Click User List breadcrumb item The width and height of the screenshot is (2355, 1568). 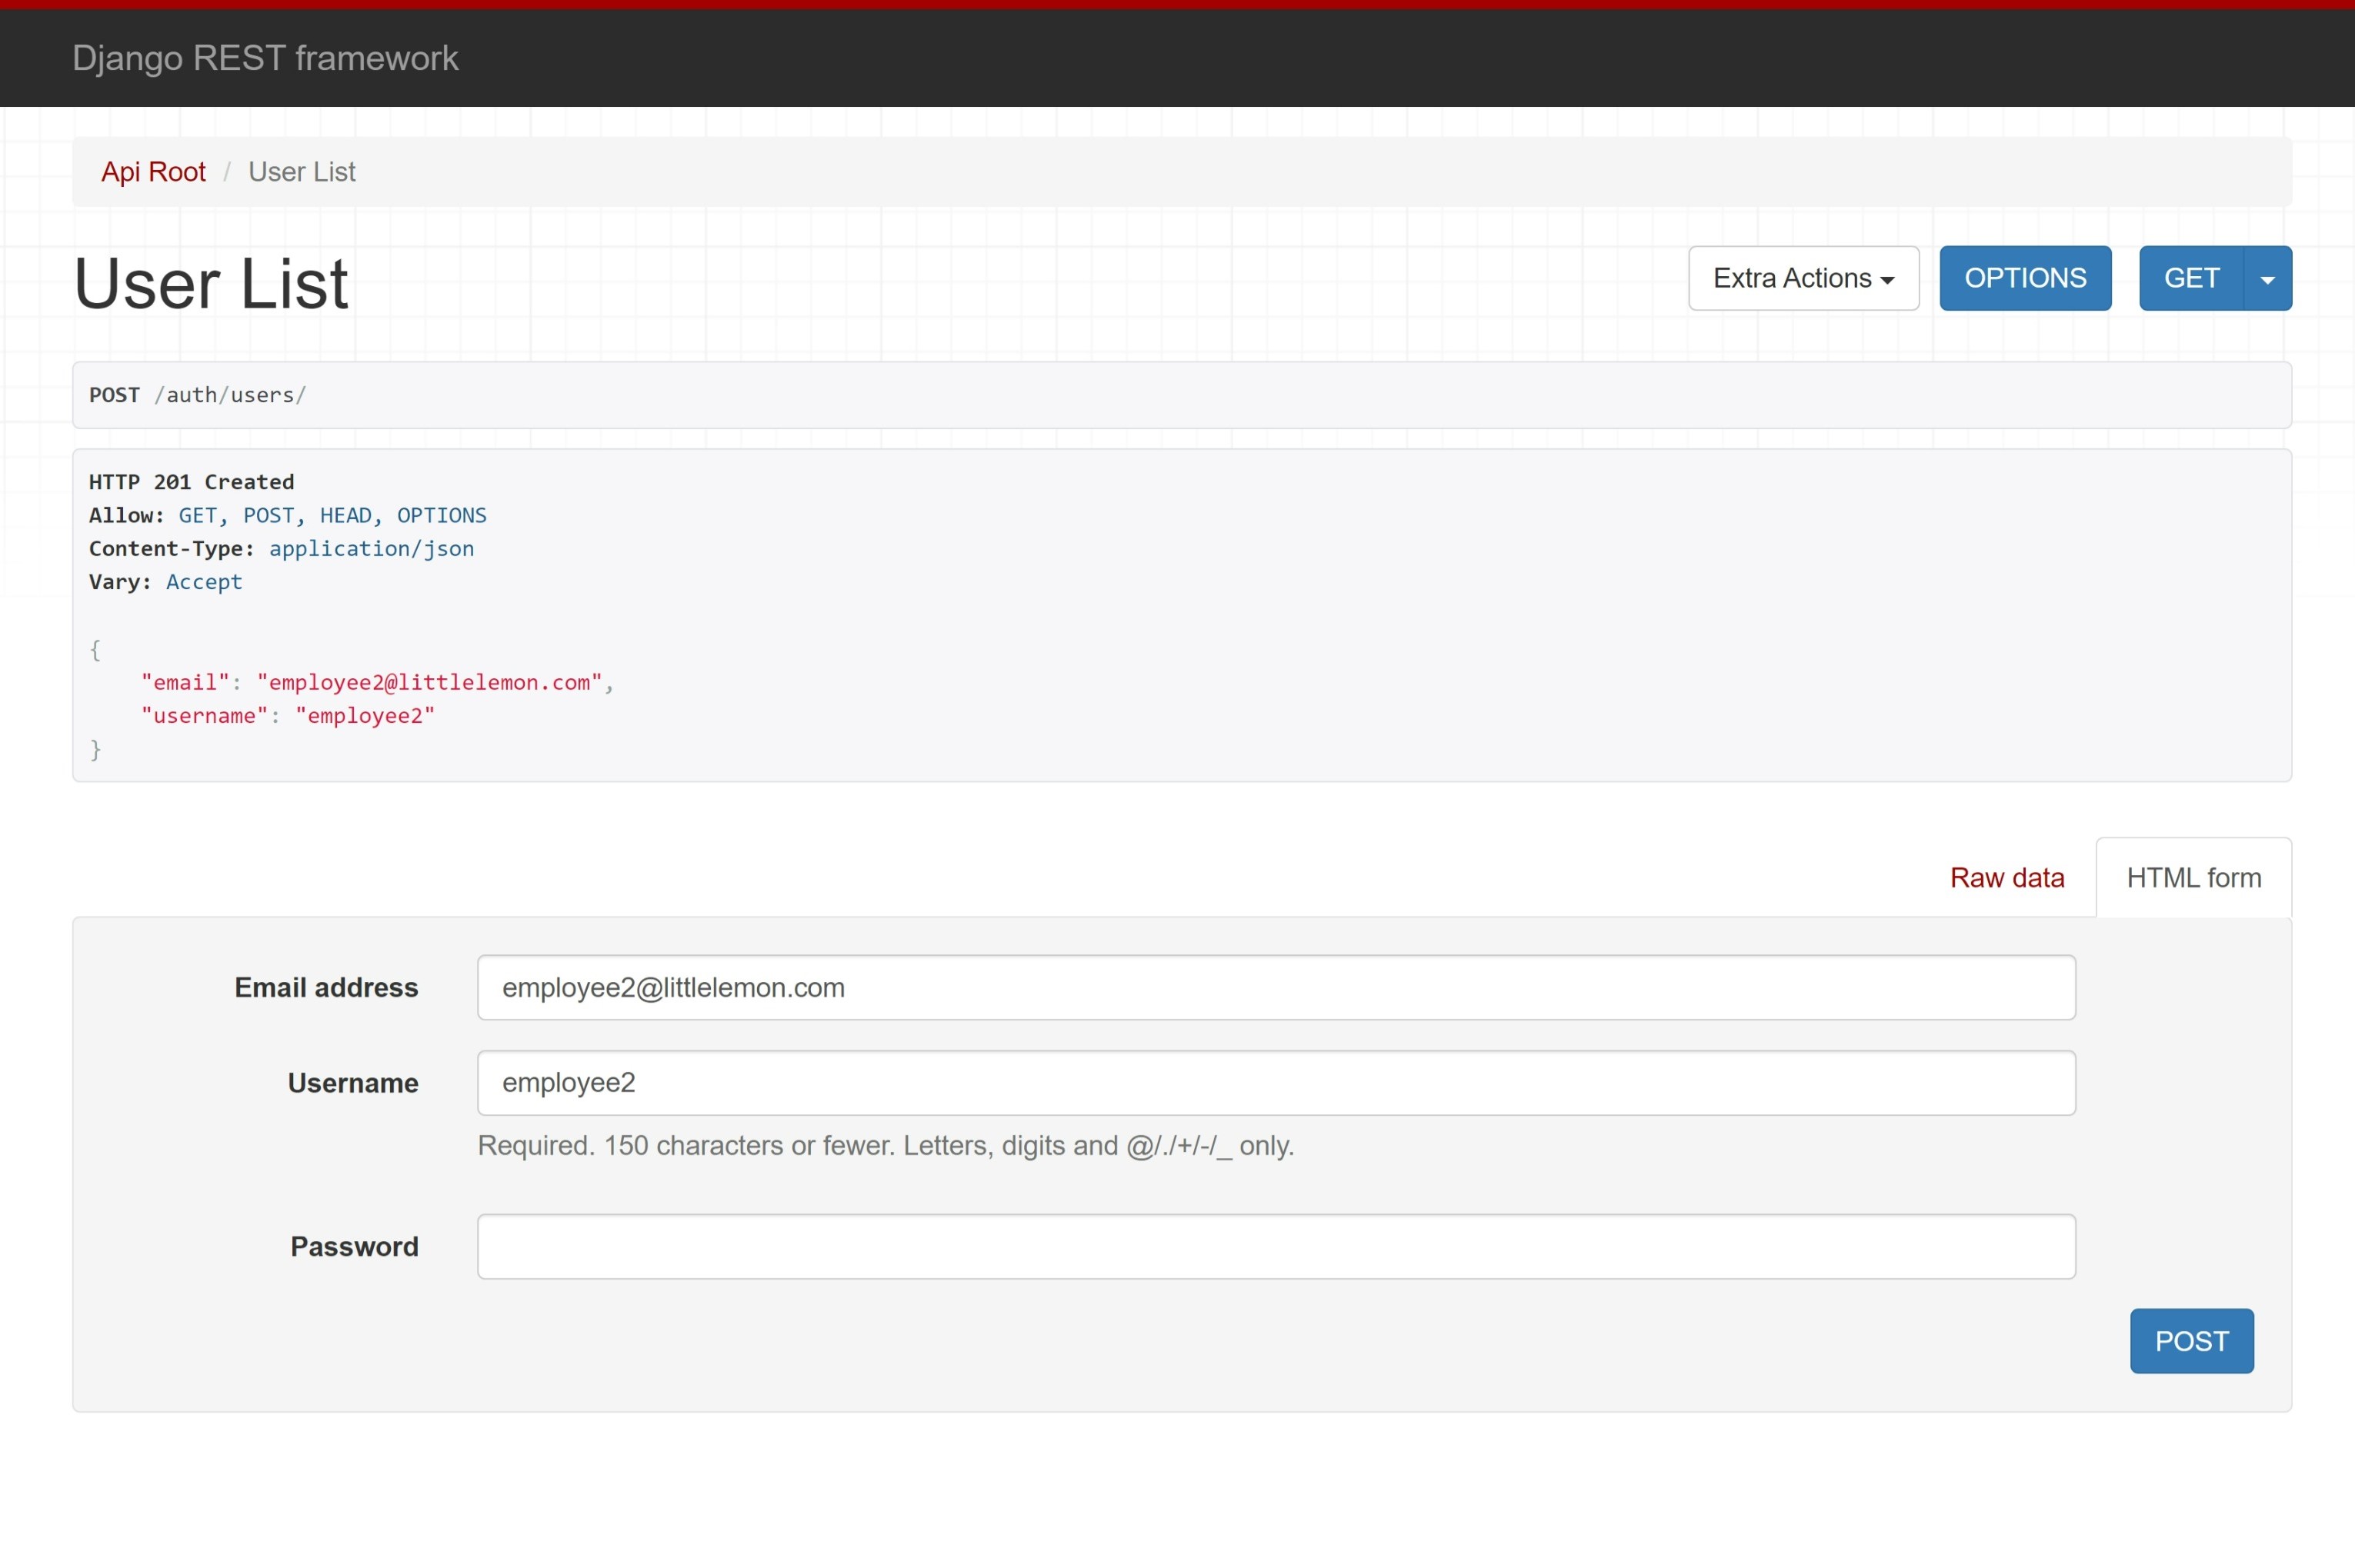pyautogui.click(x=301, y=172)
